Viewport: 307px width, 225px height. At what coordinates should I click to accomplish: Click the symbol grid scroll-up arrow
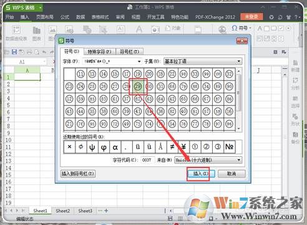[238, 71]
